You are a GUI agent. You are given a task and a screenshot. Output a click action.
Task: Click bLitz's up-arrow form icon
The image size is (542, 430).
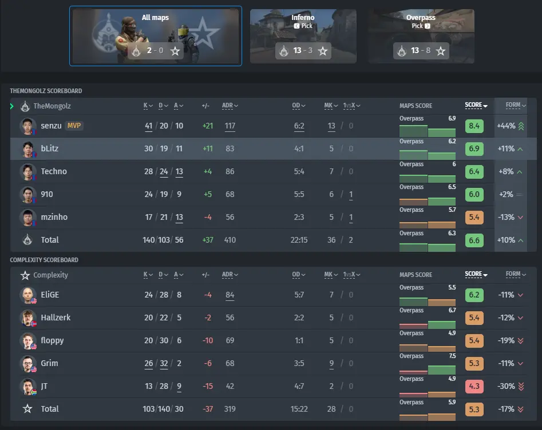520,149
